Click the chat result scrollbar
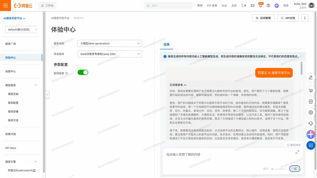 [302, 68]
